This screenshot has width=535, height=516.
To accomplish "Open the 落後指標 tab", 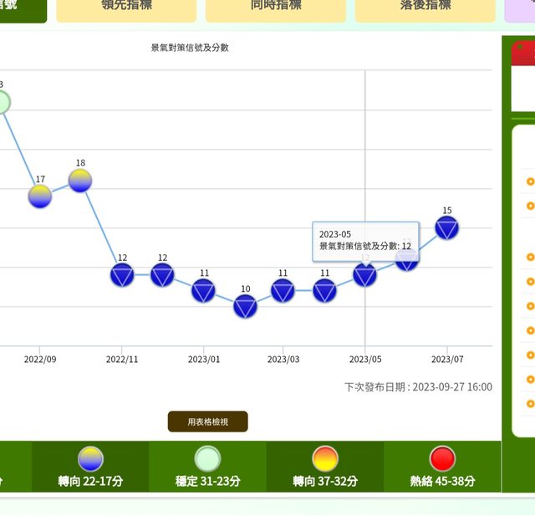I will click(x=425, y=7).
